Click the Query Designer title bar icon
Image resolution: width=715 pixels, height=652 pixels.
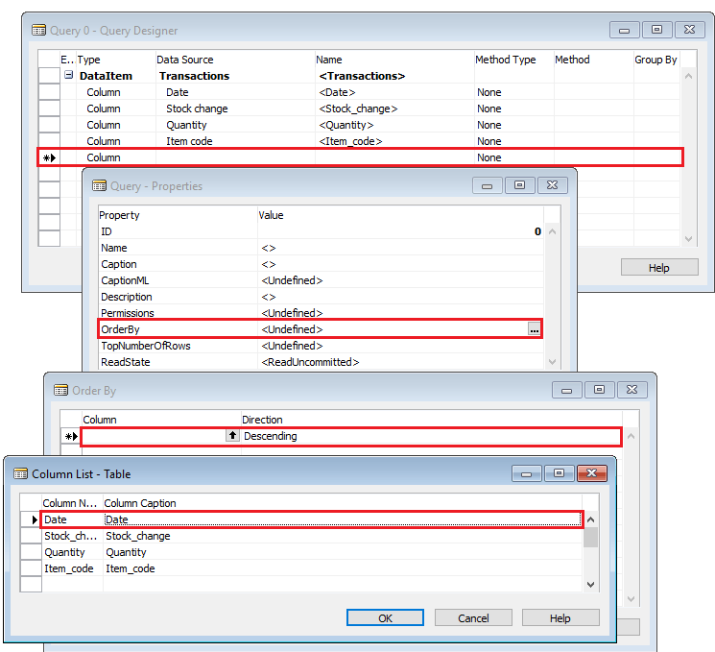coord(39,31)
